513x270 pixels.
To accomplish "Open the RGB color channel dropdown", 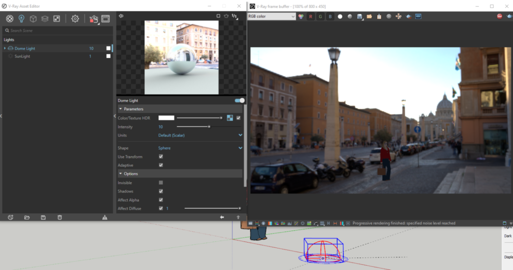I will pyautogui.click(x=271, y=16).
